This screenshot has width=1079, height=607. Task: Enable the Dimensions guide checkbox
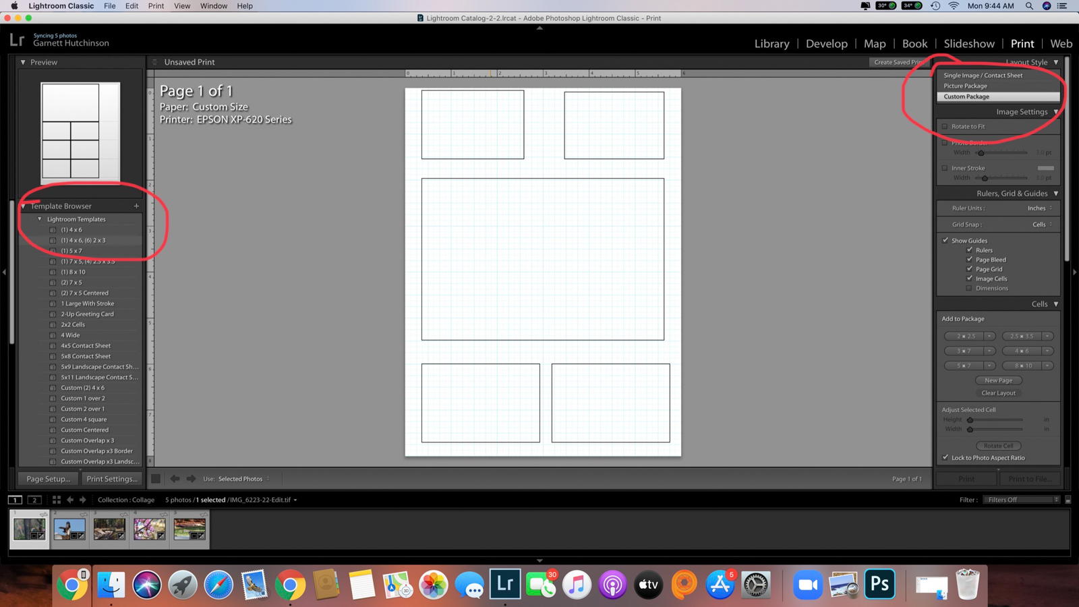click(x=969, y=288)
